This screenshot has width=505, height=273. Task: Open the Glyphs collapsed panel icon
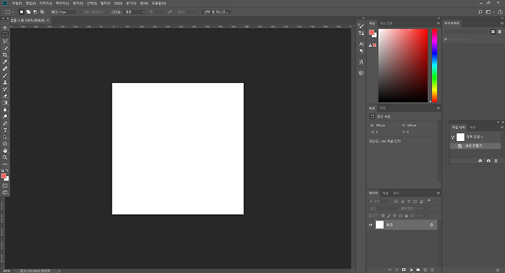point(361,62)
